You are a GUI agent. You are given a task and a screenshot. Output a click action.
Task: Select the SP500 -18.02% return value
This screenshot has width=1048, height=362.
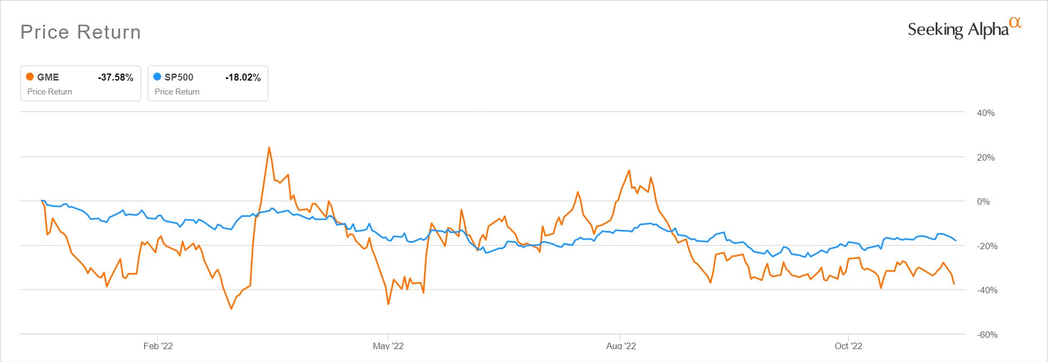click(243, 77)
